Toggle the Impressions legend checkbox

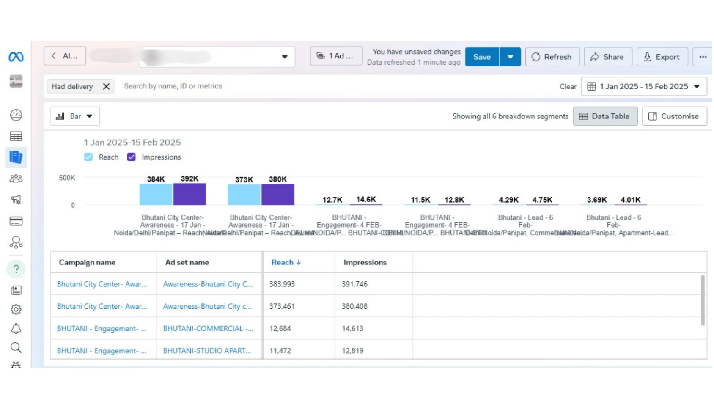tap(132, 157)
